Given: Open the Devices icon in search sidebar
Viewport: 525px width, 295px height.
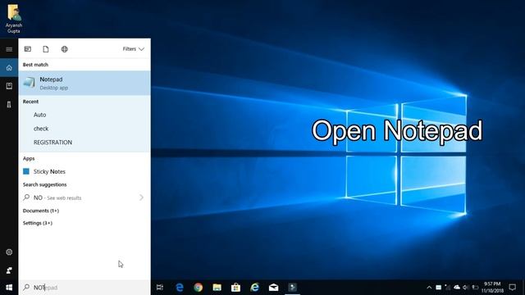Looking at the screenshot, I should click(9, 105).
